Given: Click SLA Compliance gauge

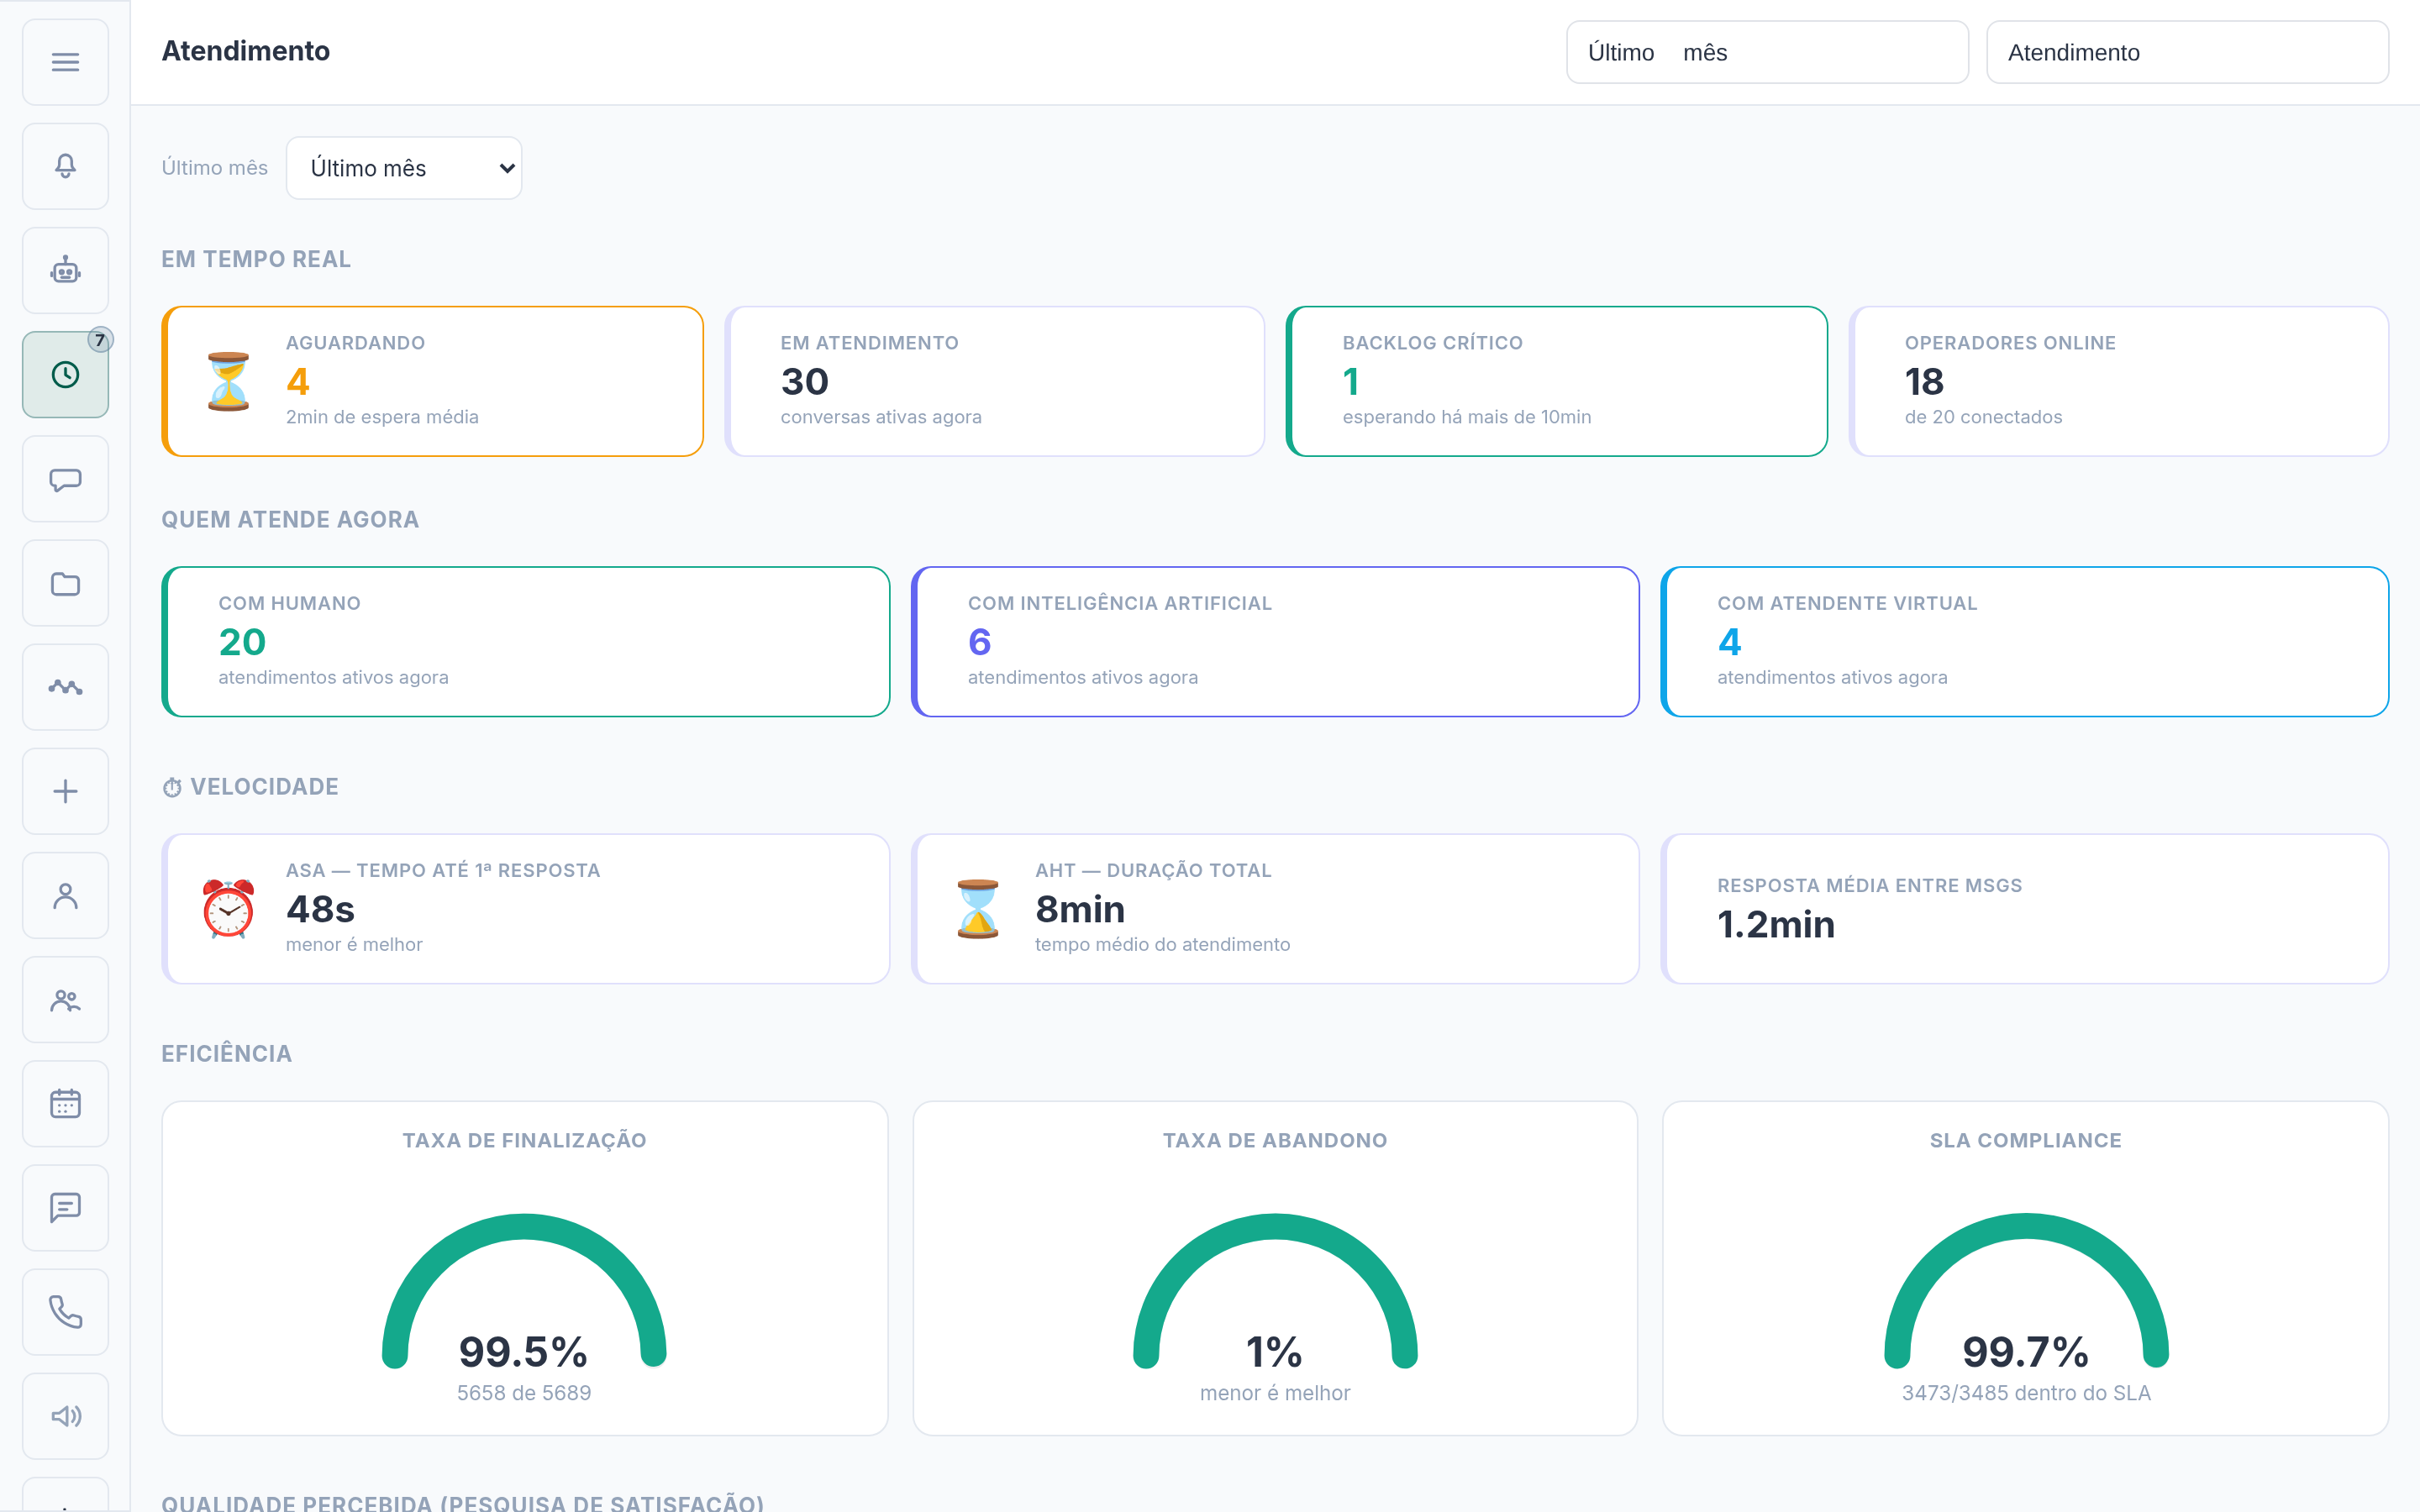Looking at the screenshot, I should (2026, 1290).
